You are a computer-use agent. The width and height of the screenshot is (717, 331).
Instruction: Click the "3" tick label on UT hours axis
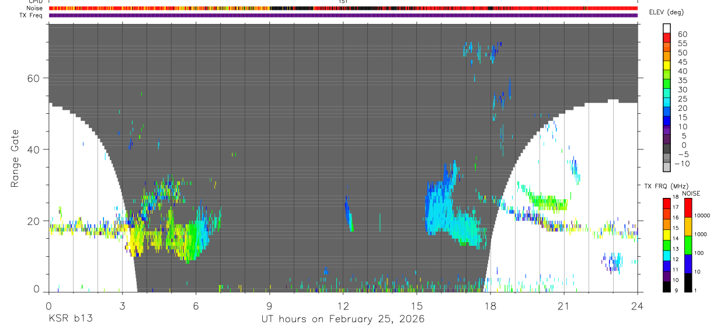click(x=122, y=306)
